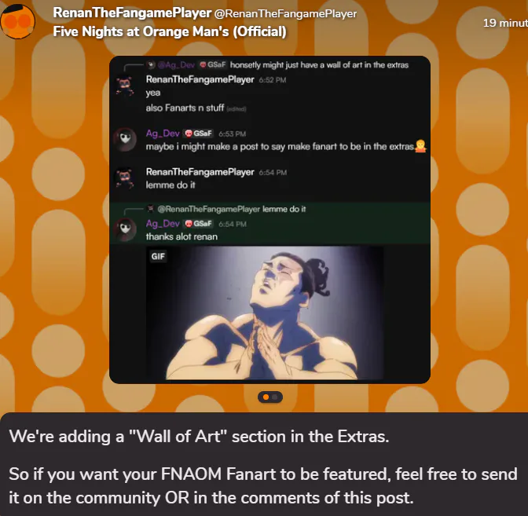
Task: Jump to replied message '@RenanTheFangamePlayer lemme do it'
Action: pyautogui.click(x=226, y=209)
